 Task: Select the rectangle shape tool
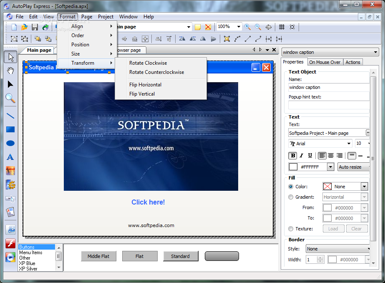[10, 129]
